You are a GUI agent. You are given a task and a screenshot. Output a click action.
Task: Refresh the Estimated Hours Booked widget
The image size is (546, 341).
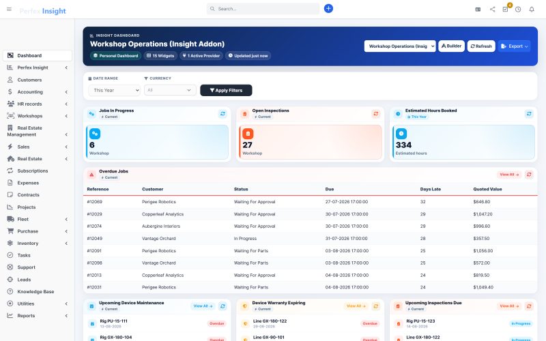tap(529, 114)
